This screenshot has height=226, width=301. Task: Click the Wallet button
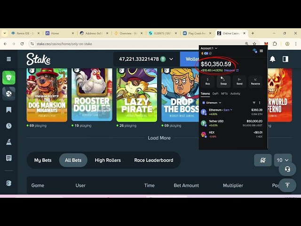[190, 59]
